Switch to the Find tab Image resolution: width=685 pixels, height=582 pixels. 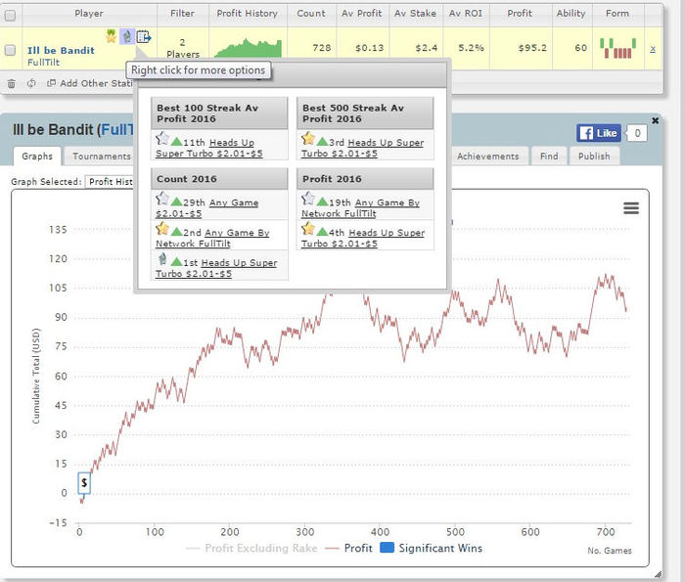coord(549,157)
